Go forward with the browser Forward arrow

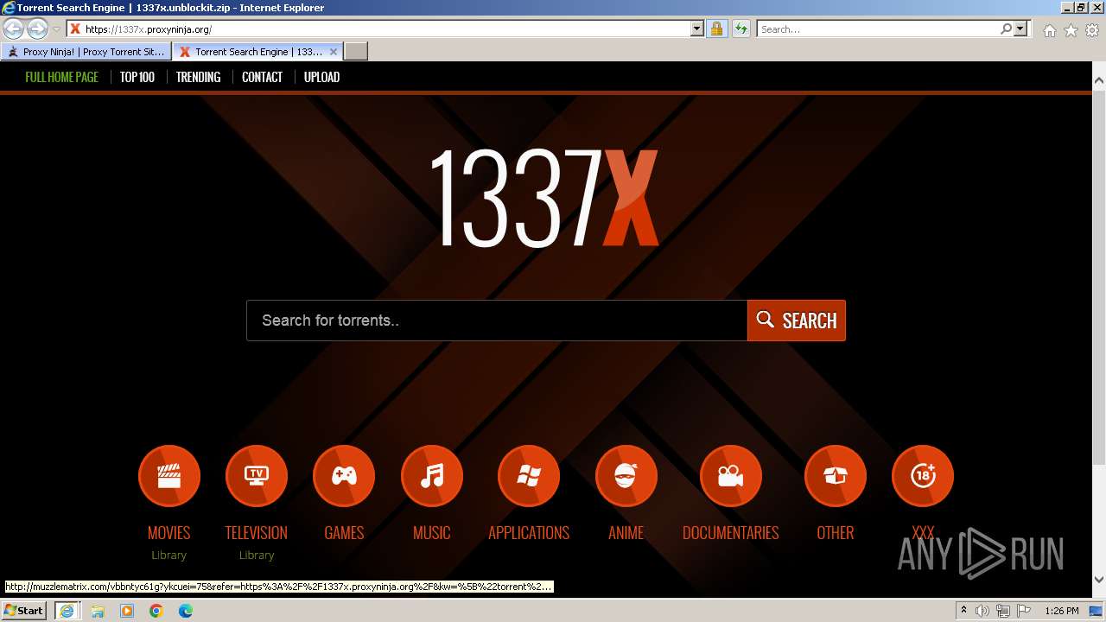click(x=37, y=29)
